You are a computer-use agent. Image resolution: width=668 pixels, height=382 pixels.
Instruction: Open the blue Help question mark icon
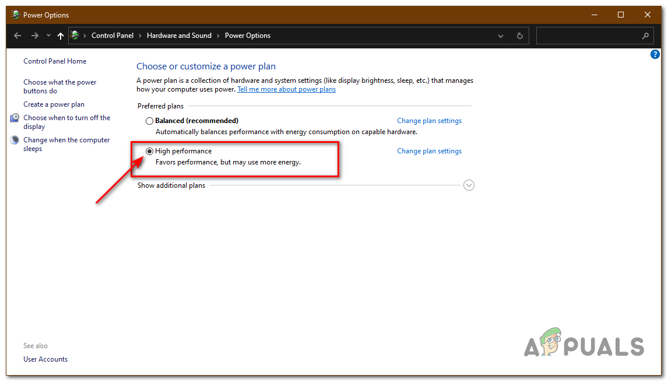coord(655,54)
